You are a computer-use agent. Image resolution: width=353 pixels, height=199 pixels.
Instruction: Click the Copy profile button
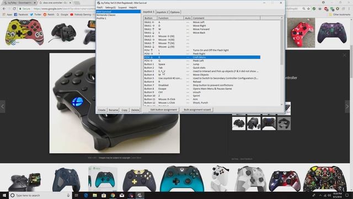point(125,110)
